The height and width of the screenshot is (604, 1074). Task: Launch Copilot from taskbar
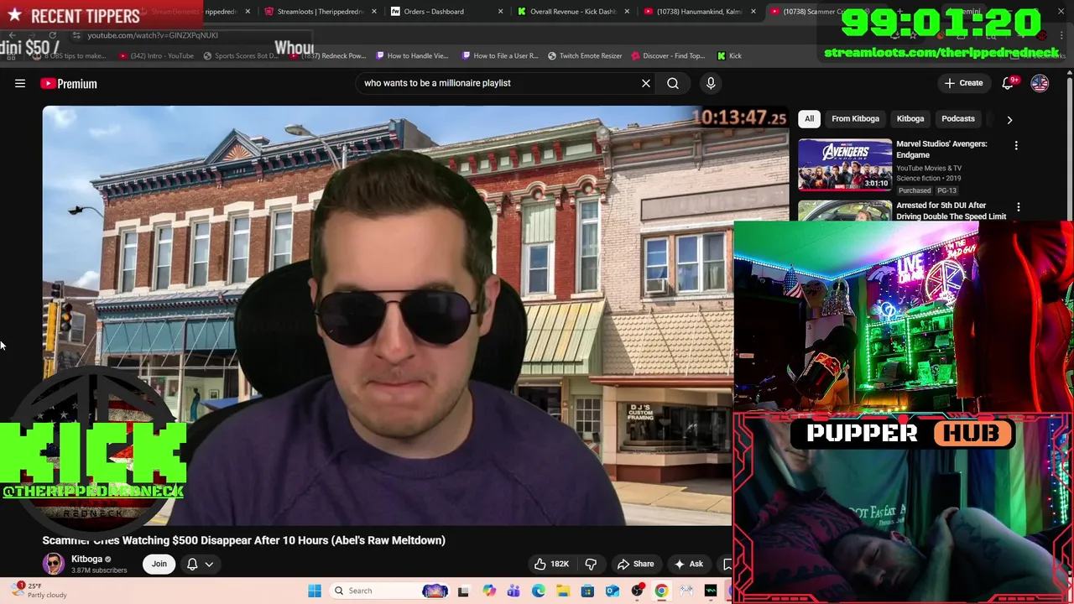click(x=489, y=591)
